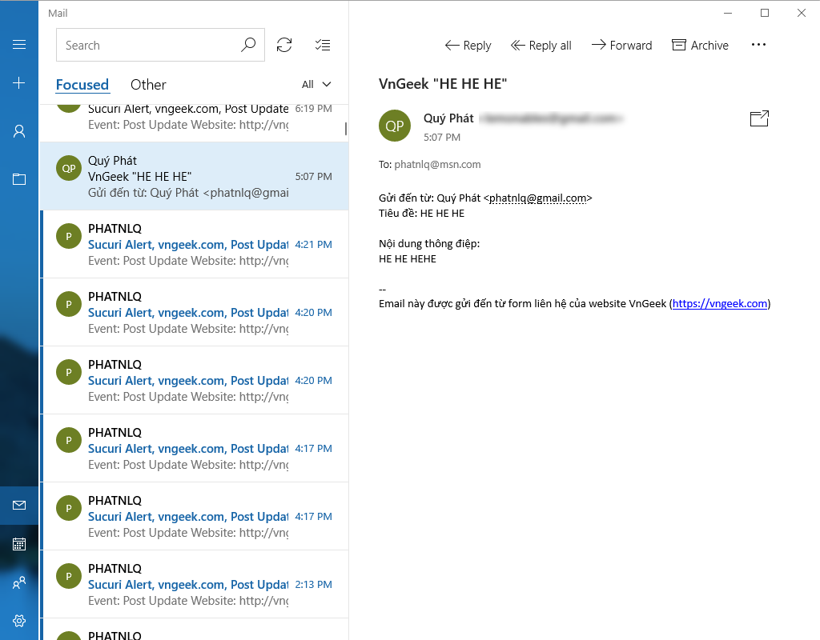Expand the hamburger navigation menu

coord(19,45)
